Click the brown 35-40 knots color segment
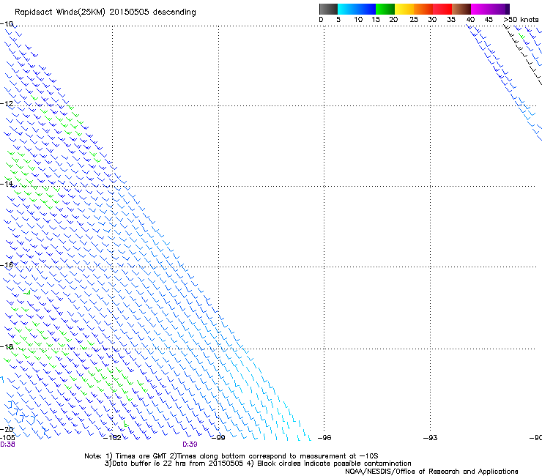This screenshot has height=476, width=542. tap(461, 9)
